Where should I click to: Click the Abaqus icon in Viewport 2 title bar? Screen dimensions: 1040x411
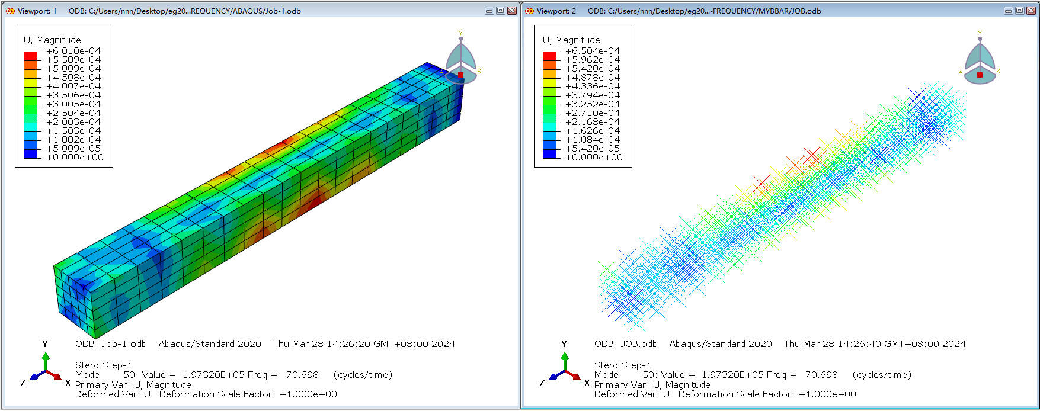529,11
